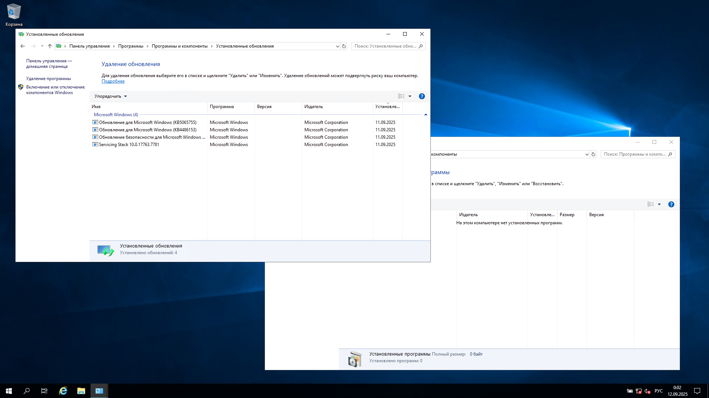
Task: Click the icon of the KB5065755 update
Action: (x=95, y=122)
